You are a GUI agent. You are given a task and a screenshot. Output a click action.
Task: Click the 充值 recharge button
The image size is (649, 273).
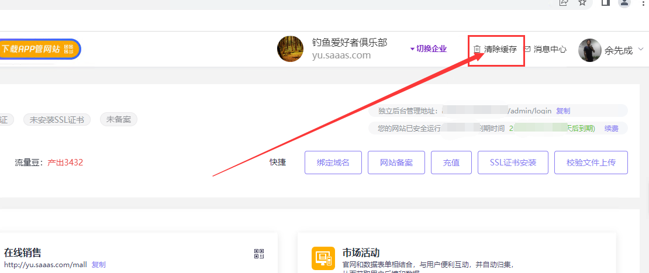point(451,163)
